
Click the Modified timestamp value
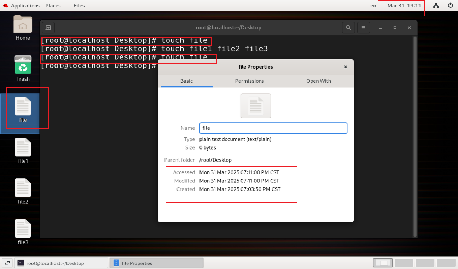(239, 181)
